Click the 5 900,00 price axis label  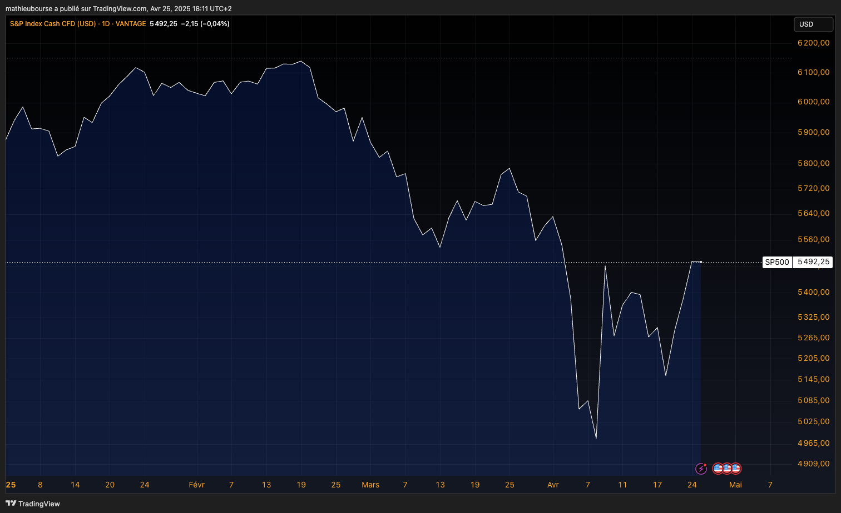pos(813,132)
